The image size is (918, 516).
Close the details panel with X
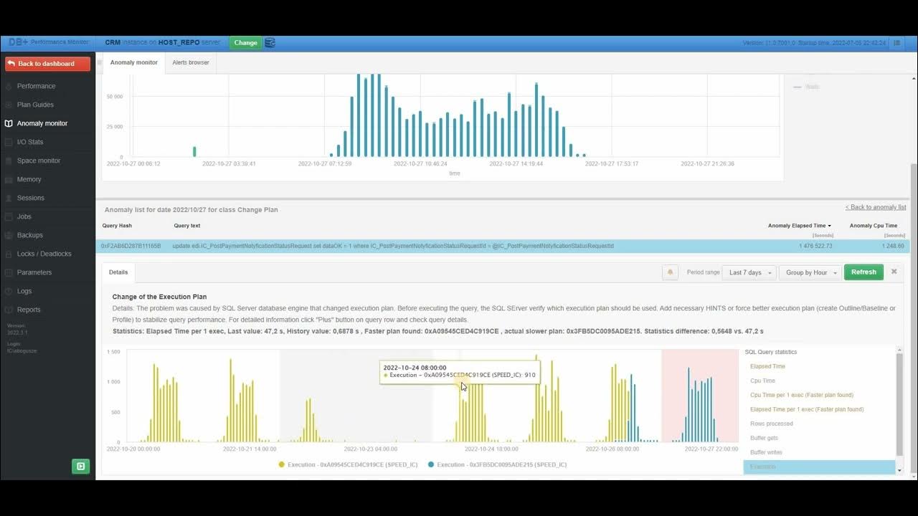(x=894, y=272)
